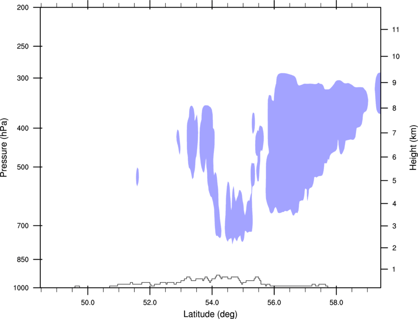This screenshot has height=319, width=418.
Task: Click the 500 hPa pressure tick label
Action: pos(23,167)
